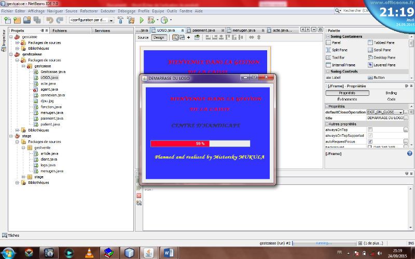Select the Binding toggle in properties
This screenshot has height=259, width=415.
click(391, 93)
